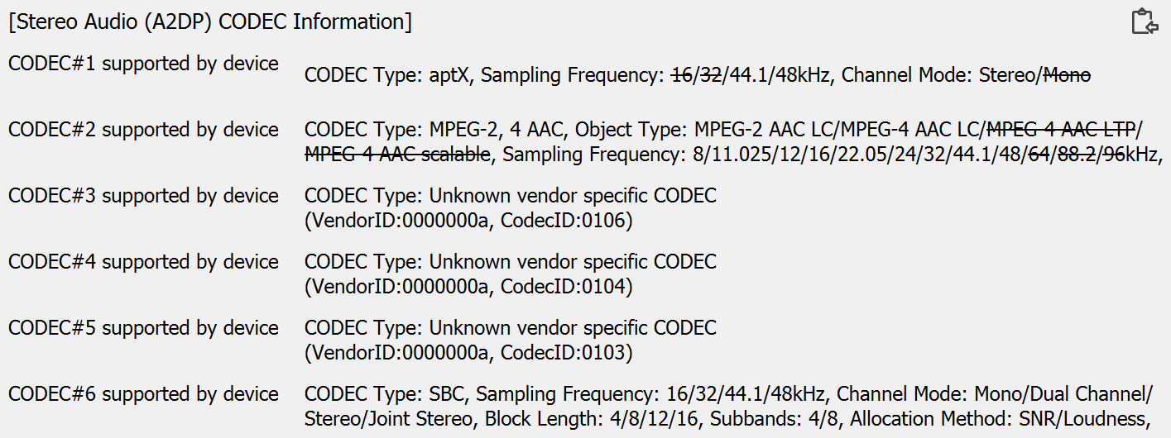Click the struck-through MPEG-4 AAC LTP text
The image size is (1171, 438).
tap(1063, 130)
